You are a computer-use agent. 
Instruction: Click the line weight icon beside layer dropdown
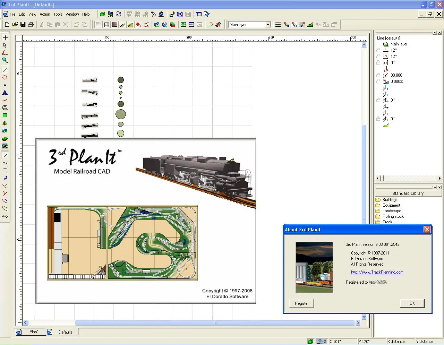[x=278, y=25]
